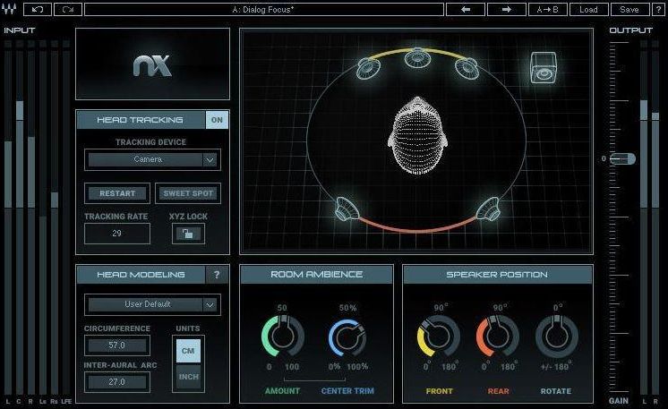
Task: Toggle the XYZ Lock padlock icon
Action: 188,234
